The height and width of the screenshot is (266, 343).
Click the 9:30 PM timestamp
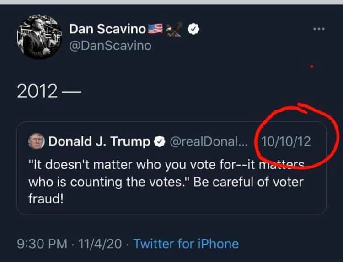tap(42, 244)
